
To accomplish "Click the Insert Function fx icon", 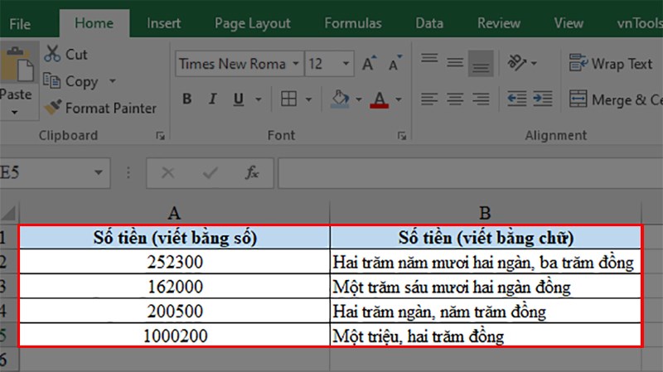I will tap(252, 173).
